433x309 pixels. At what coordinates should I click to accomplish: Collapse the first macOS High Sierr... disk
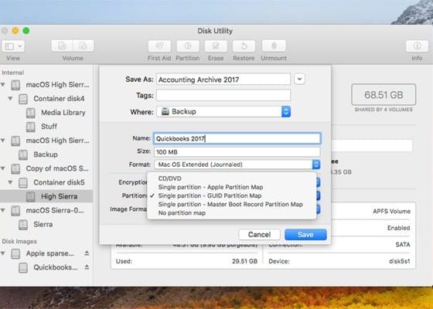coord(3,84)
